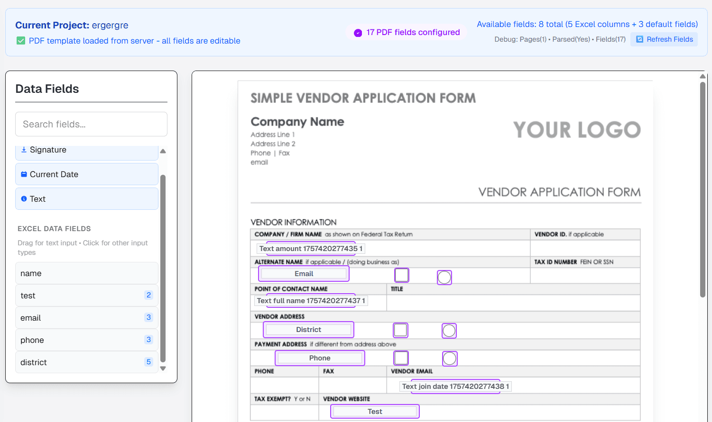Click the count badge 5 next to district
The image size is (712, 422).
click(x=148, y=362)
